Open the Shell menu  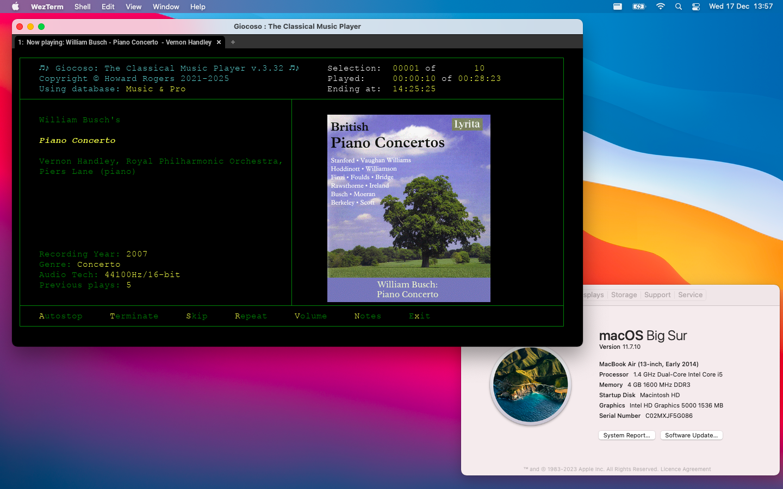(82, 7)
